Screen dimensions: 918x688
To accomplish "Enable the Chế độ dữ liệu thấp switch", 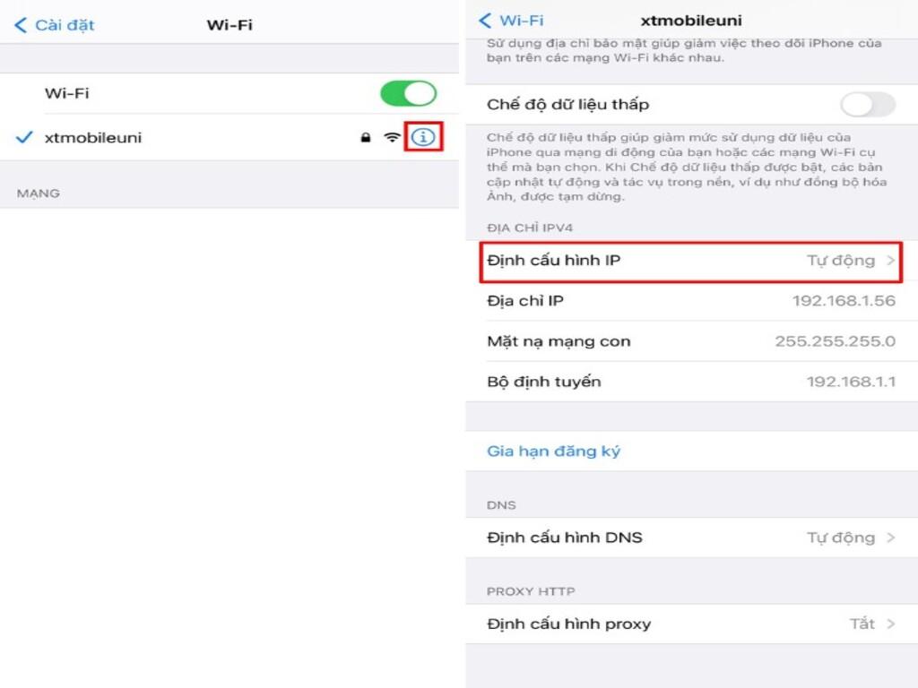I will coord(867,105).
